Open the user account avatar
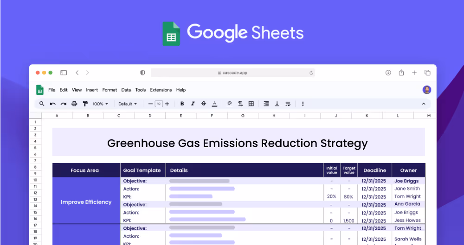The image size is (464, 245). (x=427, y=90)
